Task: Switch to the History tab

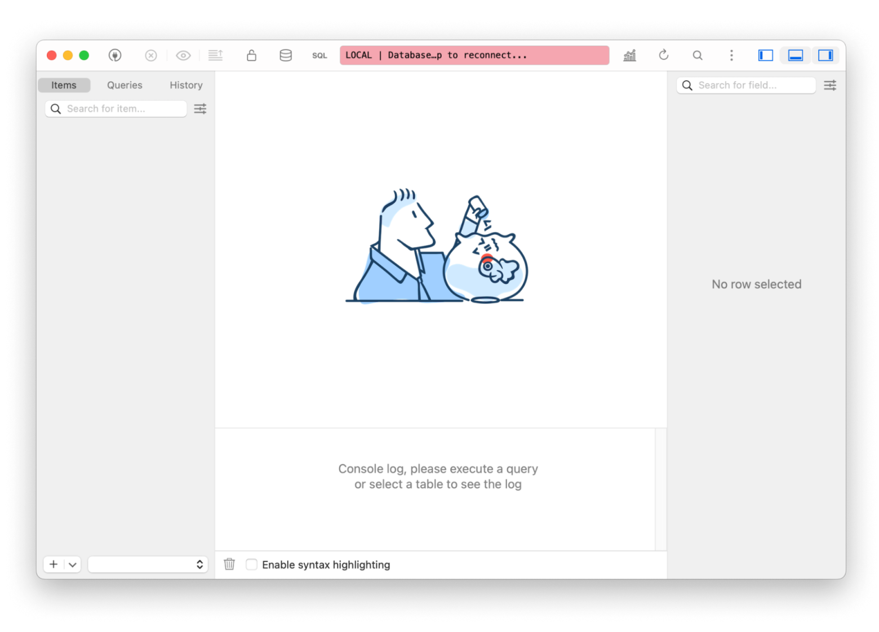Action: click(x=186, y=85)
